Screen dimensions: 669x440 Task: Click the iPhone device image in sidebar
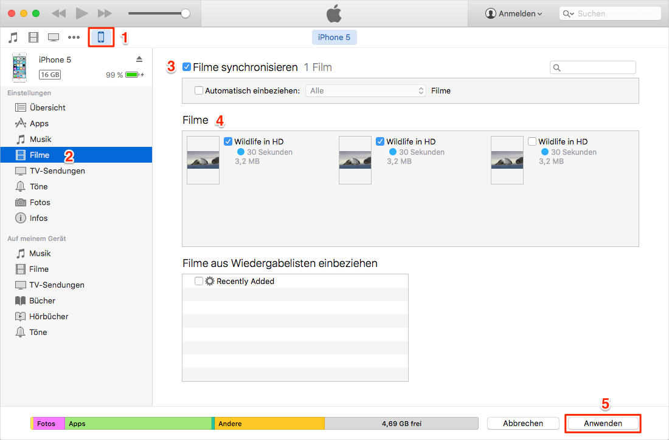pyautogui.click(x=19, y=67)
